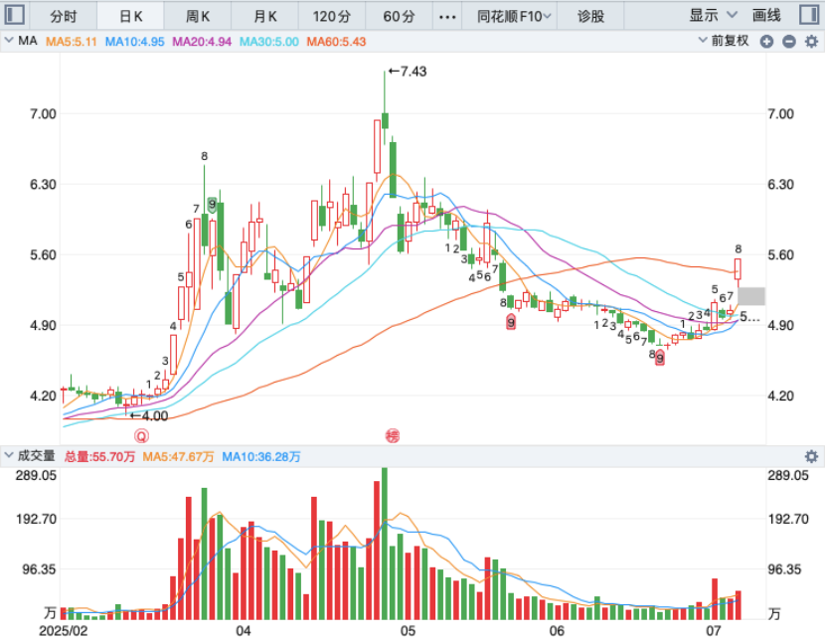The image size is (825, 641).
Task: Click the latest red candle labeled 8
Action: click(x=739, y=268)
